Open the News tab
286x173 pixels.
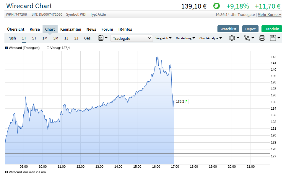click(91, 29)
